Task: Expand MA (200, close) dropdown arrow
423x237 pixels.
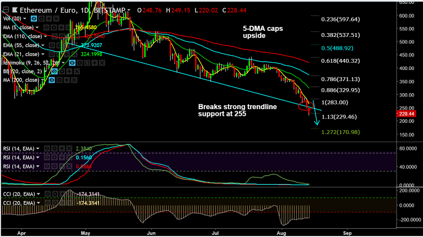Action: pyautogui.click(x=42, y=80)
